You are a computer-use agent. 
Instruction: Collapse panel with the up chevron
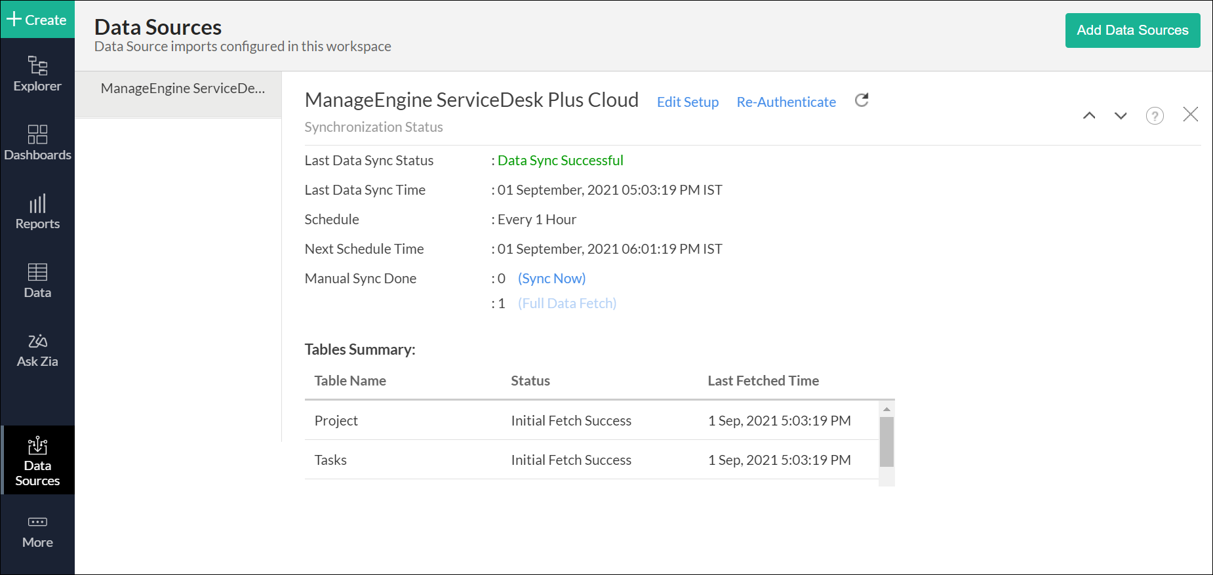1089,116
